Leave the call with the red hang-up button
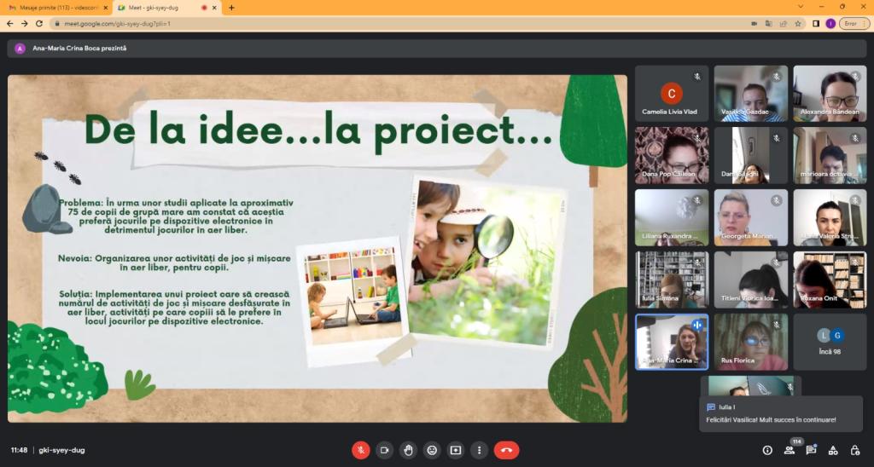 [x=506, y=450]
